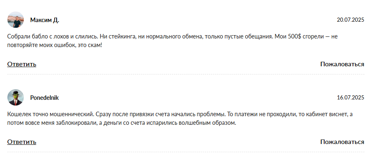This screenshot has width=371, height=162.
Task: Reply to Ponedelnik's comment via Ответить
Action: (22, 142)
